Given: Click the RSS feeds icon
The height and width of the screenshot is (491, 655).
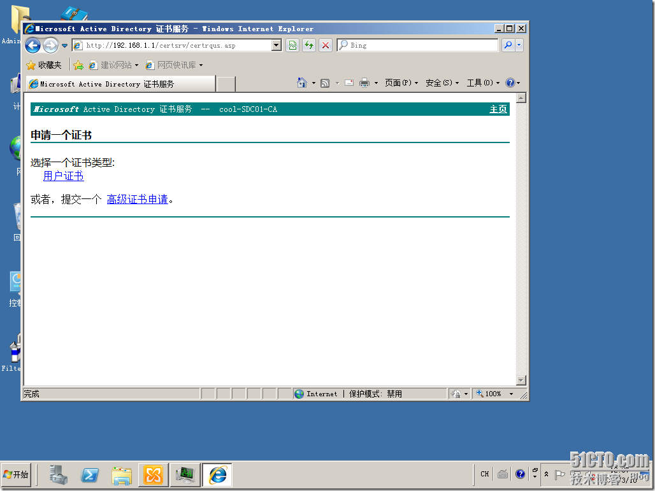Looking at the screenshot, I should pyautogui.click(x=324, y=83).
